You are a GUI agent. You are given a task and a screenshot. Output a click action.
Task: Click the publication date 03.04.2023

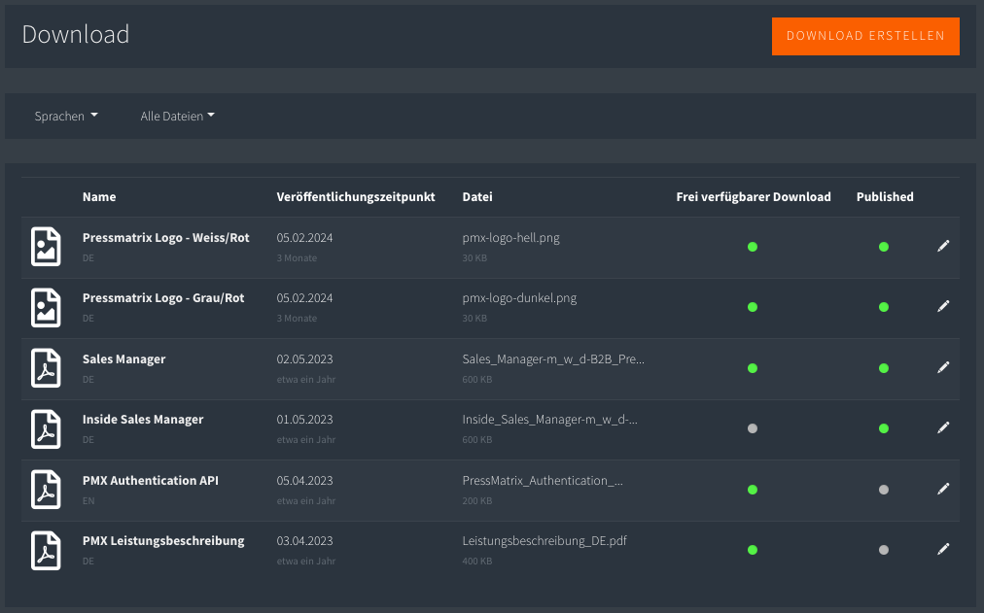[304, 541]
